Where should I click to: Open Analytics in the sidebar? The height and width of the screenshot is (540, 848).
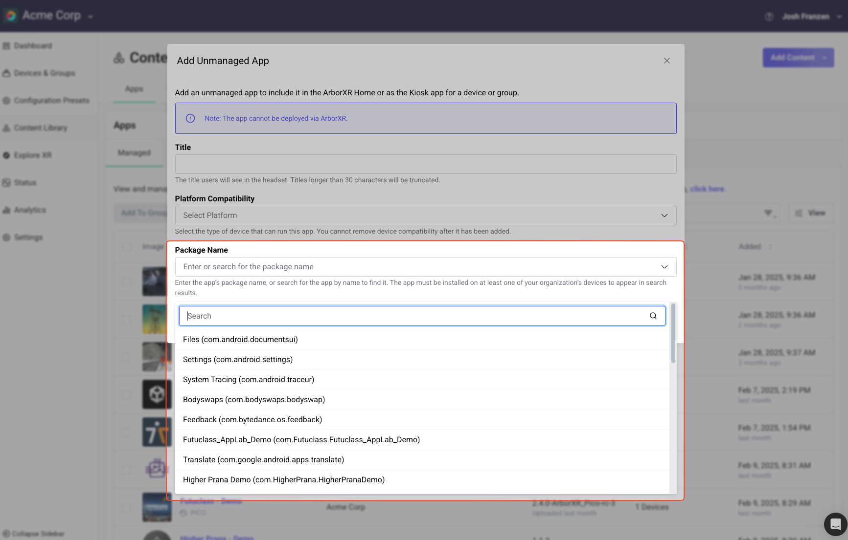[x=30, y=210]
